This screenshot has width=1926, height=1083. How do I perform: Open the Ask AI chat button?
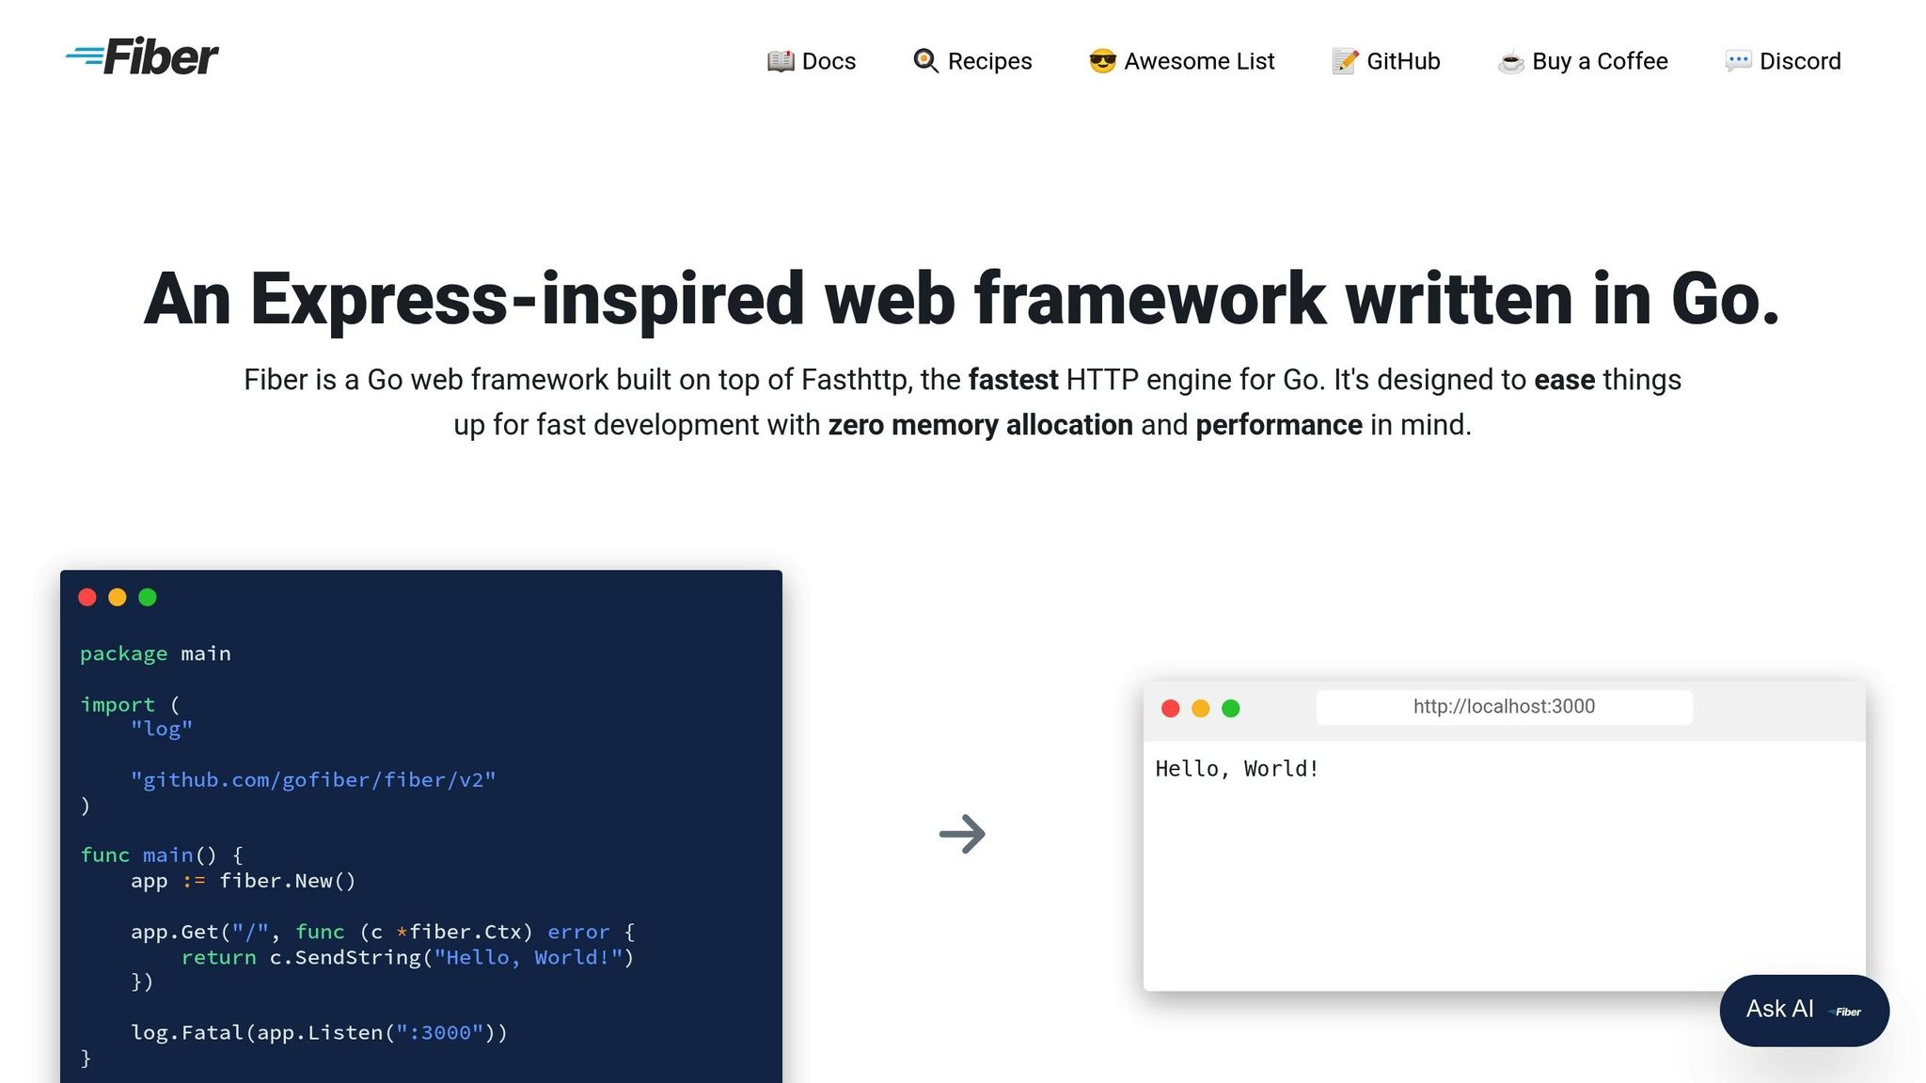(x=1804, y=1010)
